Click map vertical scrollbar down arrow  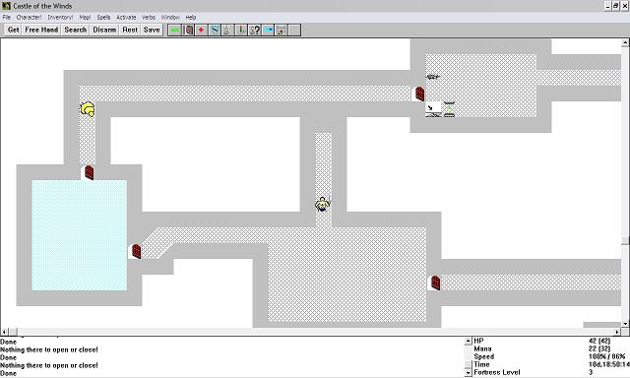coord(625,324)
